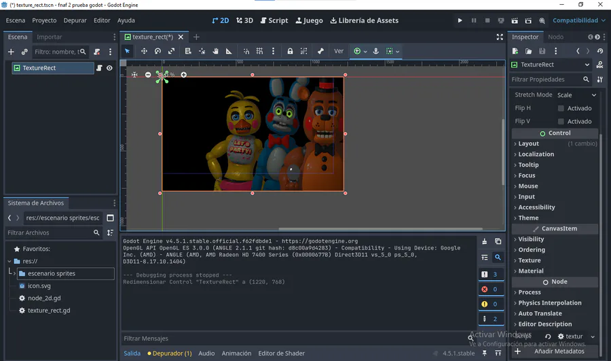
Task: Toggle error messages filter showing 0
Action: pos(491,289)
